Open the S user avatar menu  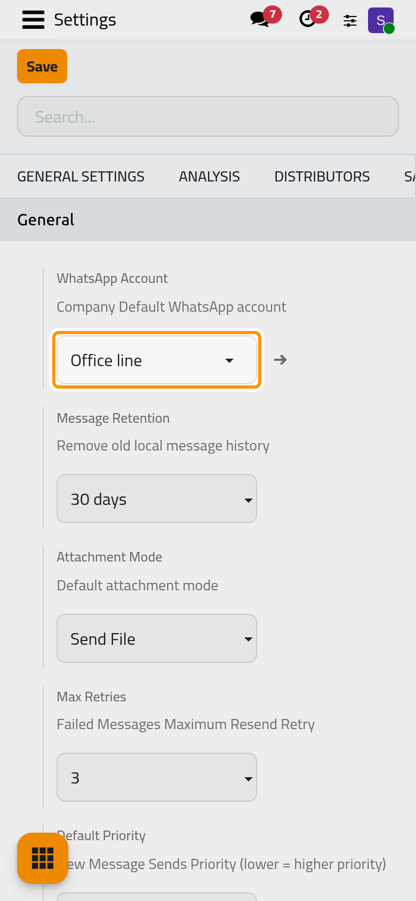381,20
